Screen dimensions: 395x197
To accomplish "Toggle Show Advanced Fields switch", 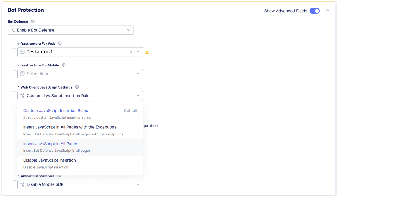I will click(x=314, y=11).
